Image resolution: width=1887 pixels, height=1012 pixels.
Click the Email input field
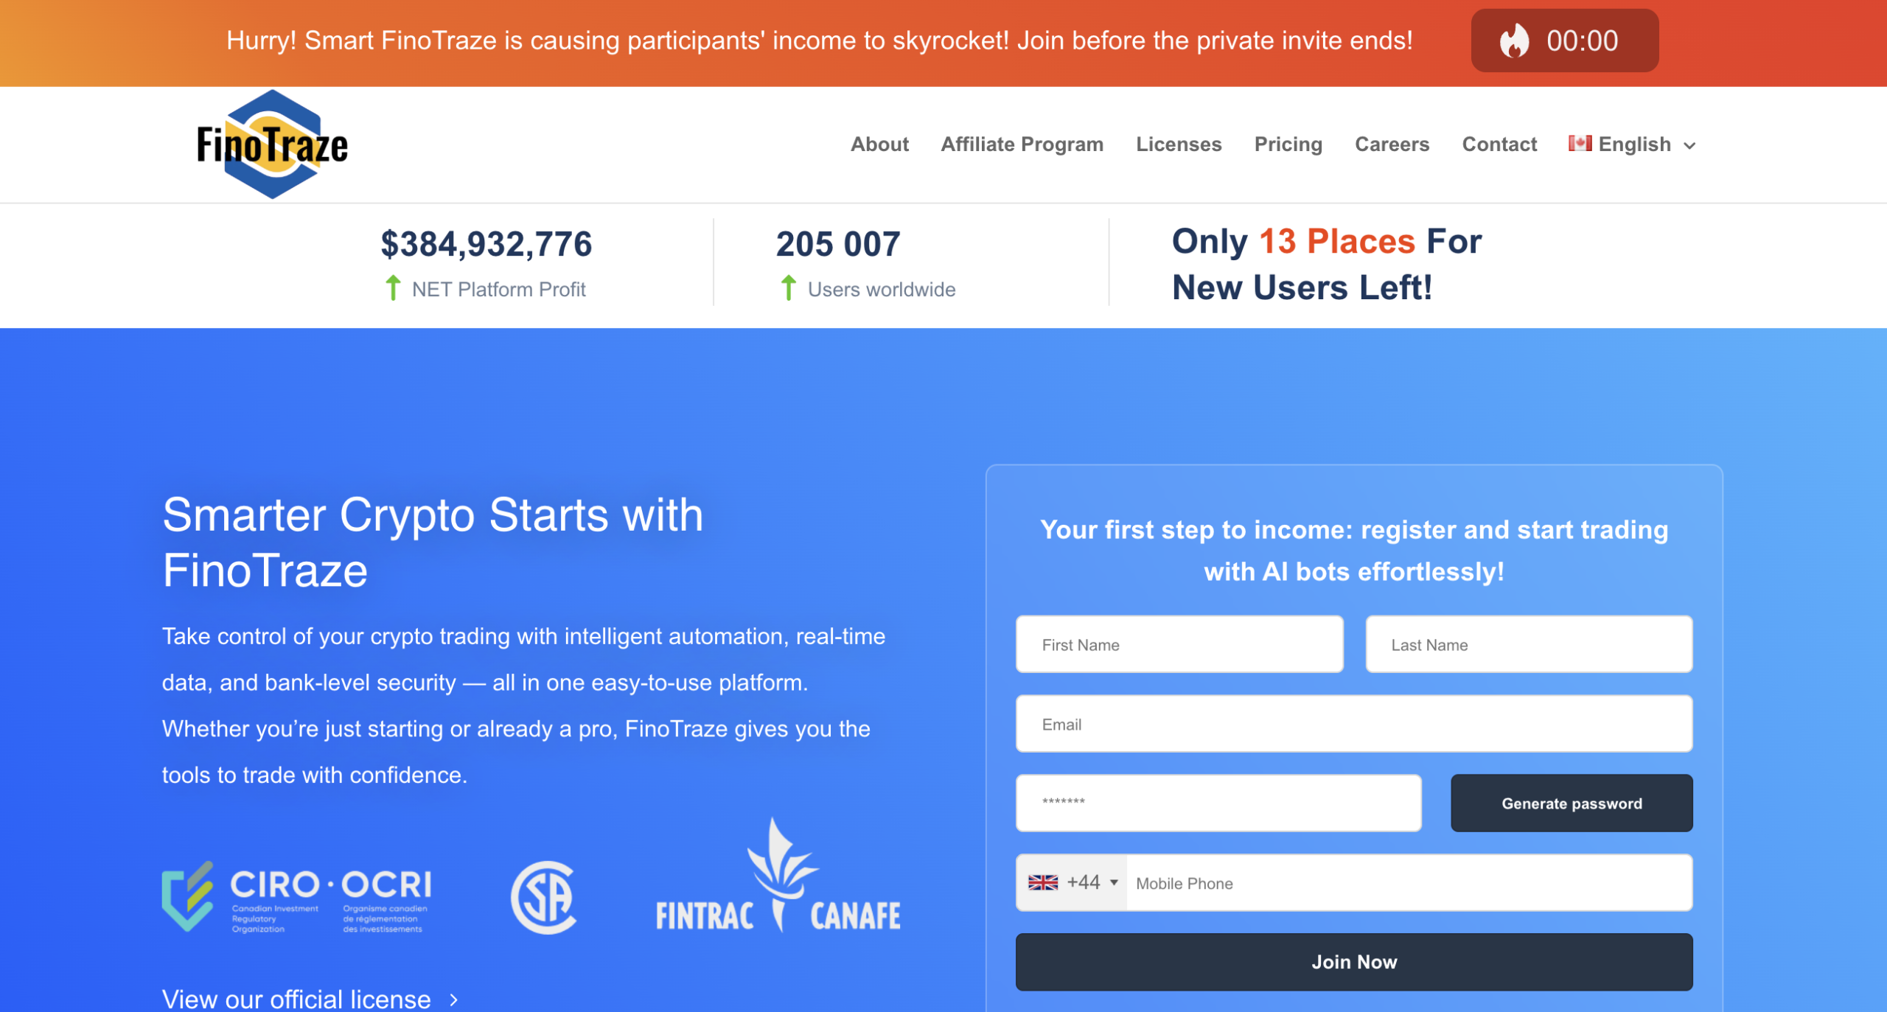click(x=1353, y=724)
